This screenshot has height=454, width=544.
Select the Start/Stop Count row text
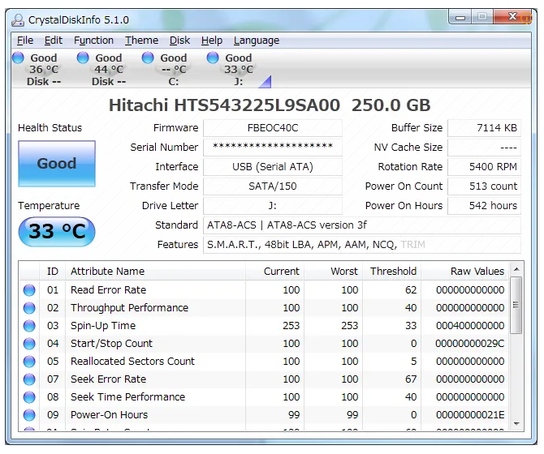(x=111, y=344)
